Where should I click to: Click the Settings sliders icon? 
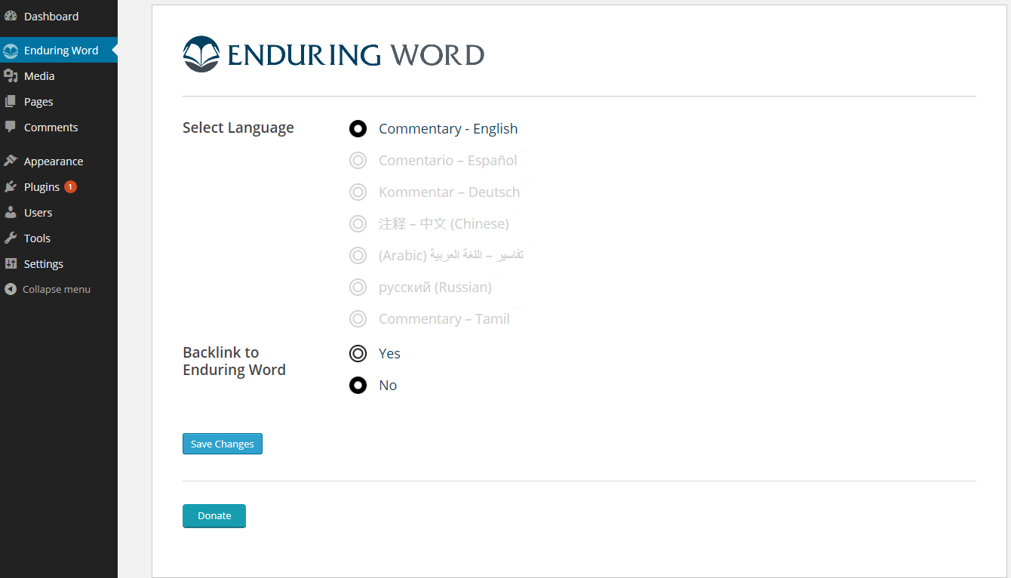(x=11, y=264)
